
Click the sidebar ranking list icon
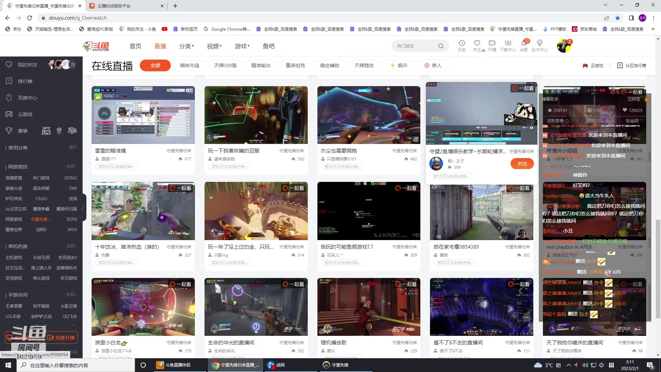[x=9, y=81]
